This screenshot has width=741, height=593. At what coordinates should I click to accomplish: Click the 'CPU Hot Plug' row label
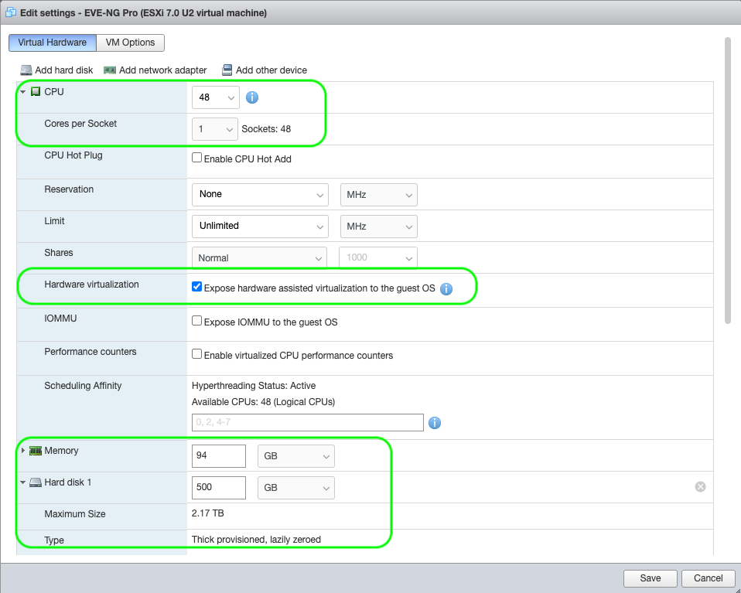point(73,155)
